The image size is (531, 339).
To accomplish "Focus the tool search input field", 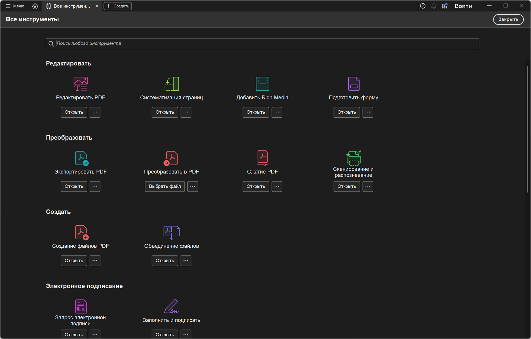I will click(x=262, y=44).
